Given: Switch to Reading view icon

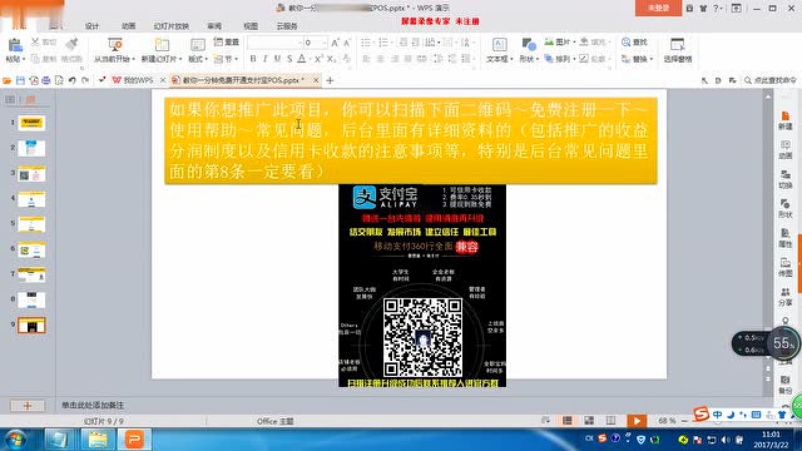Looking at the screenshot, I should coord(610,420).
